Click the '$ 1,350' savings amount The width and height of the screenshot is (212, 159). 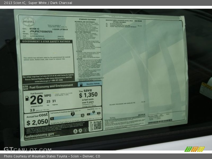pos(88,95)
